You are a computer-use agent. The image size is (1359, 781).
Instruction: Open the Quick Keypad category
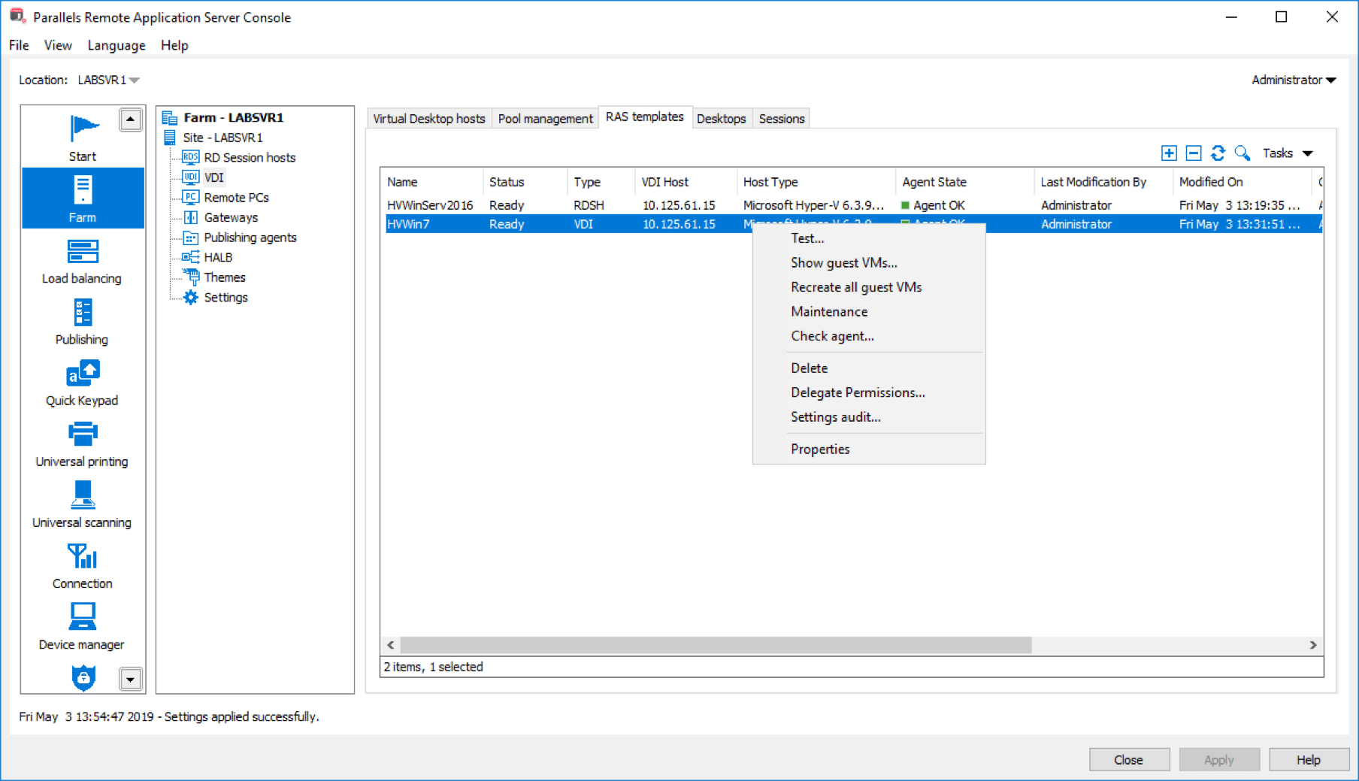pos(83,382)
